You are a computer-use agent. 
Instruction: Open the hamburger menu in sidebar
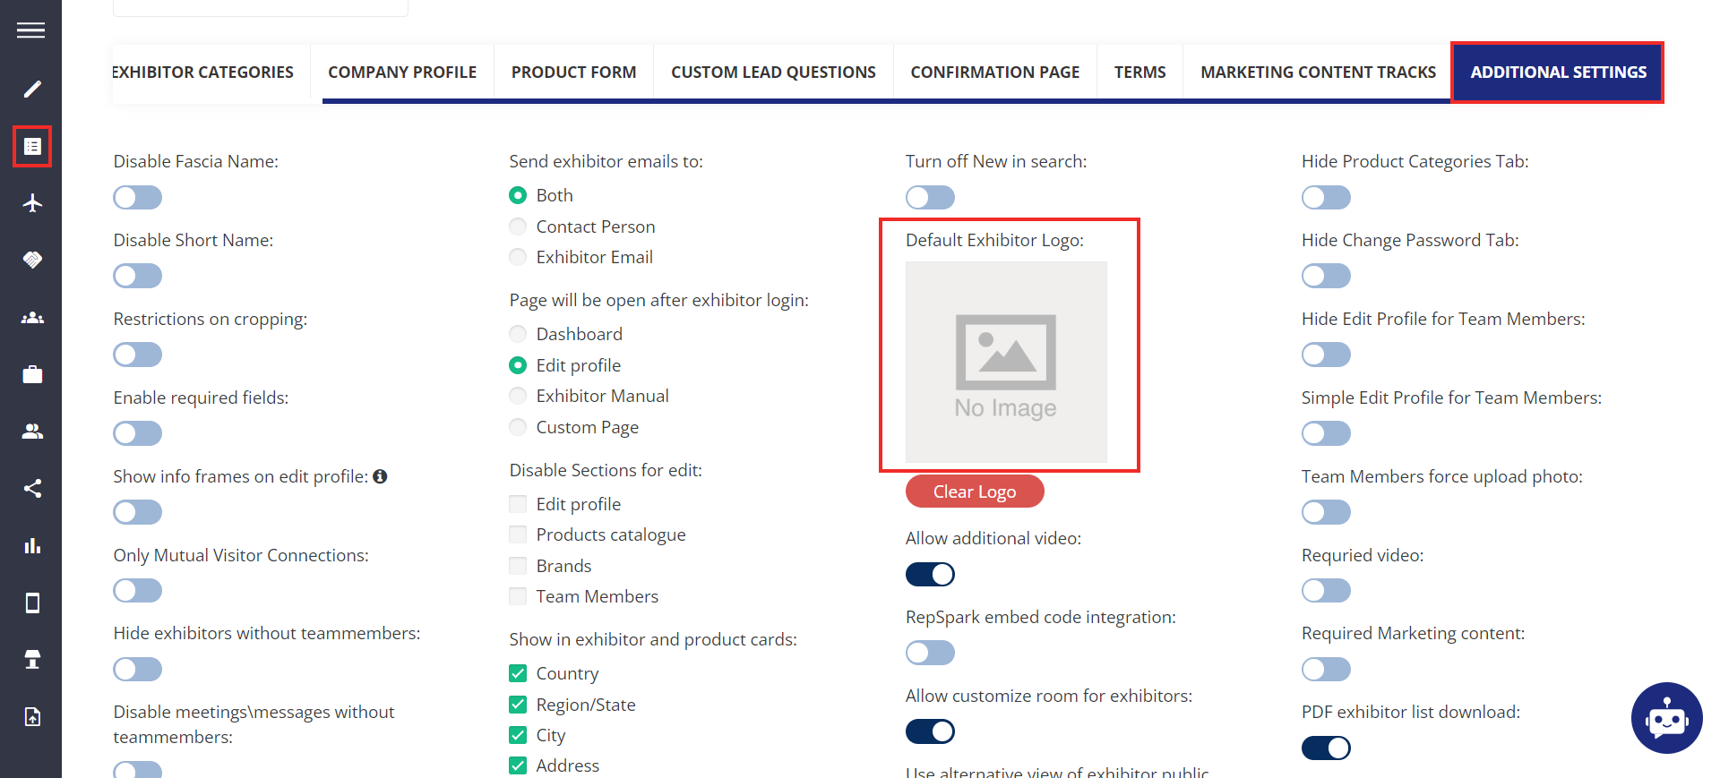30,30
